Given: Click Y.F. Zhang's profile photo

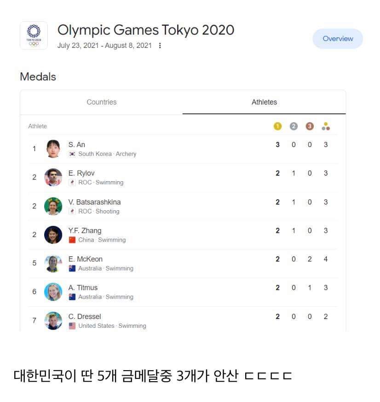Looking at the screenshot, I should pyautogui.click(x=53, y=235).
